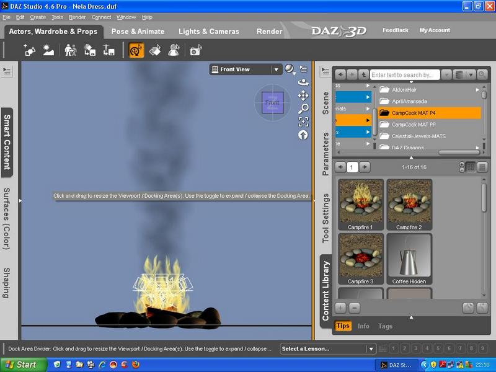
Task: Open the Parameters pane tab
Action: (x=325, y=154)
